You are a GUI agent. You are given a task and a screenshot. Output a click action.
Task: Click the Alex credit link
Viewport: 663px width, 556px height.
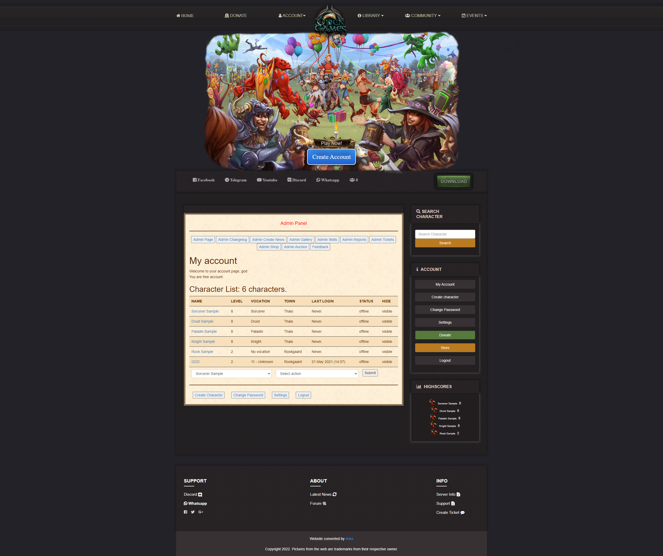click(x=349, y=539)
